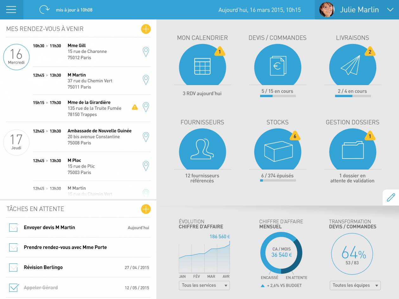Open Mon Calendrier calendar icon
This screenshot has height=299, width=399.
(x=202, y=66)
